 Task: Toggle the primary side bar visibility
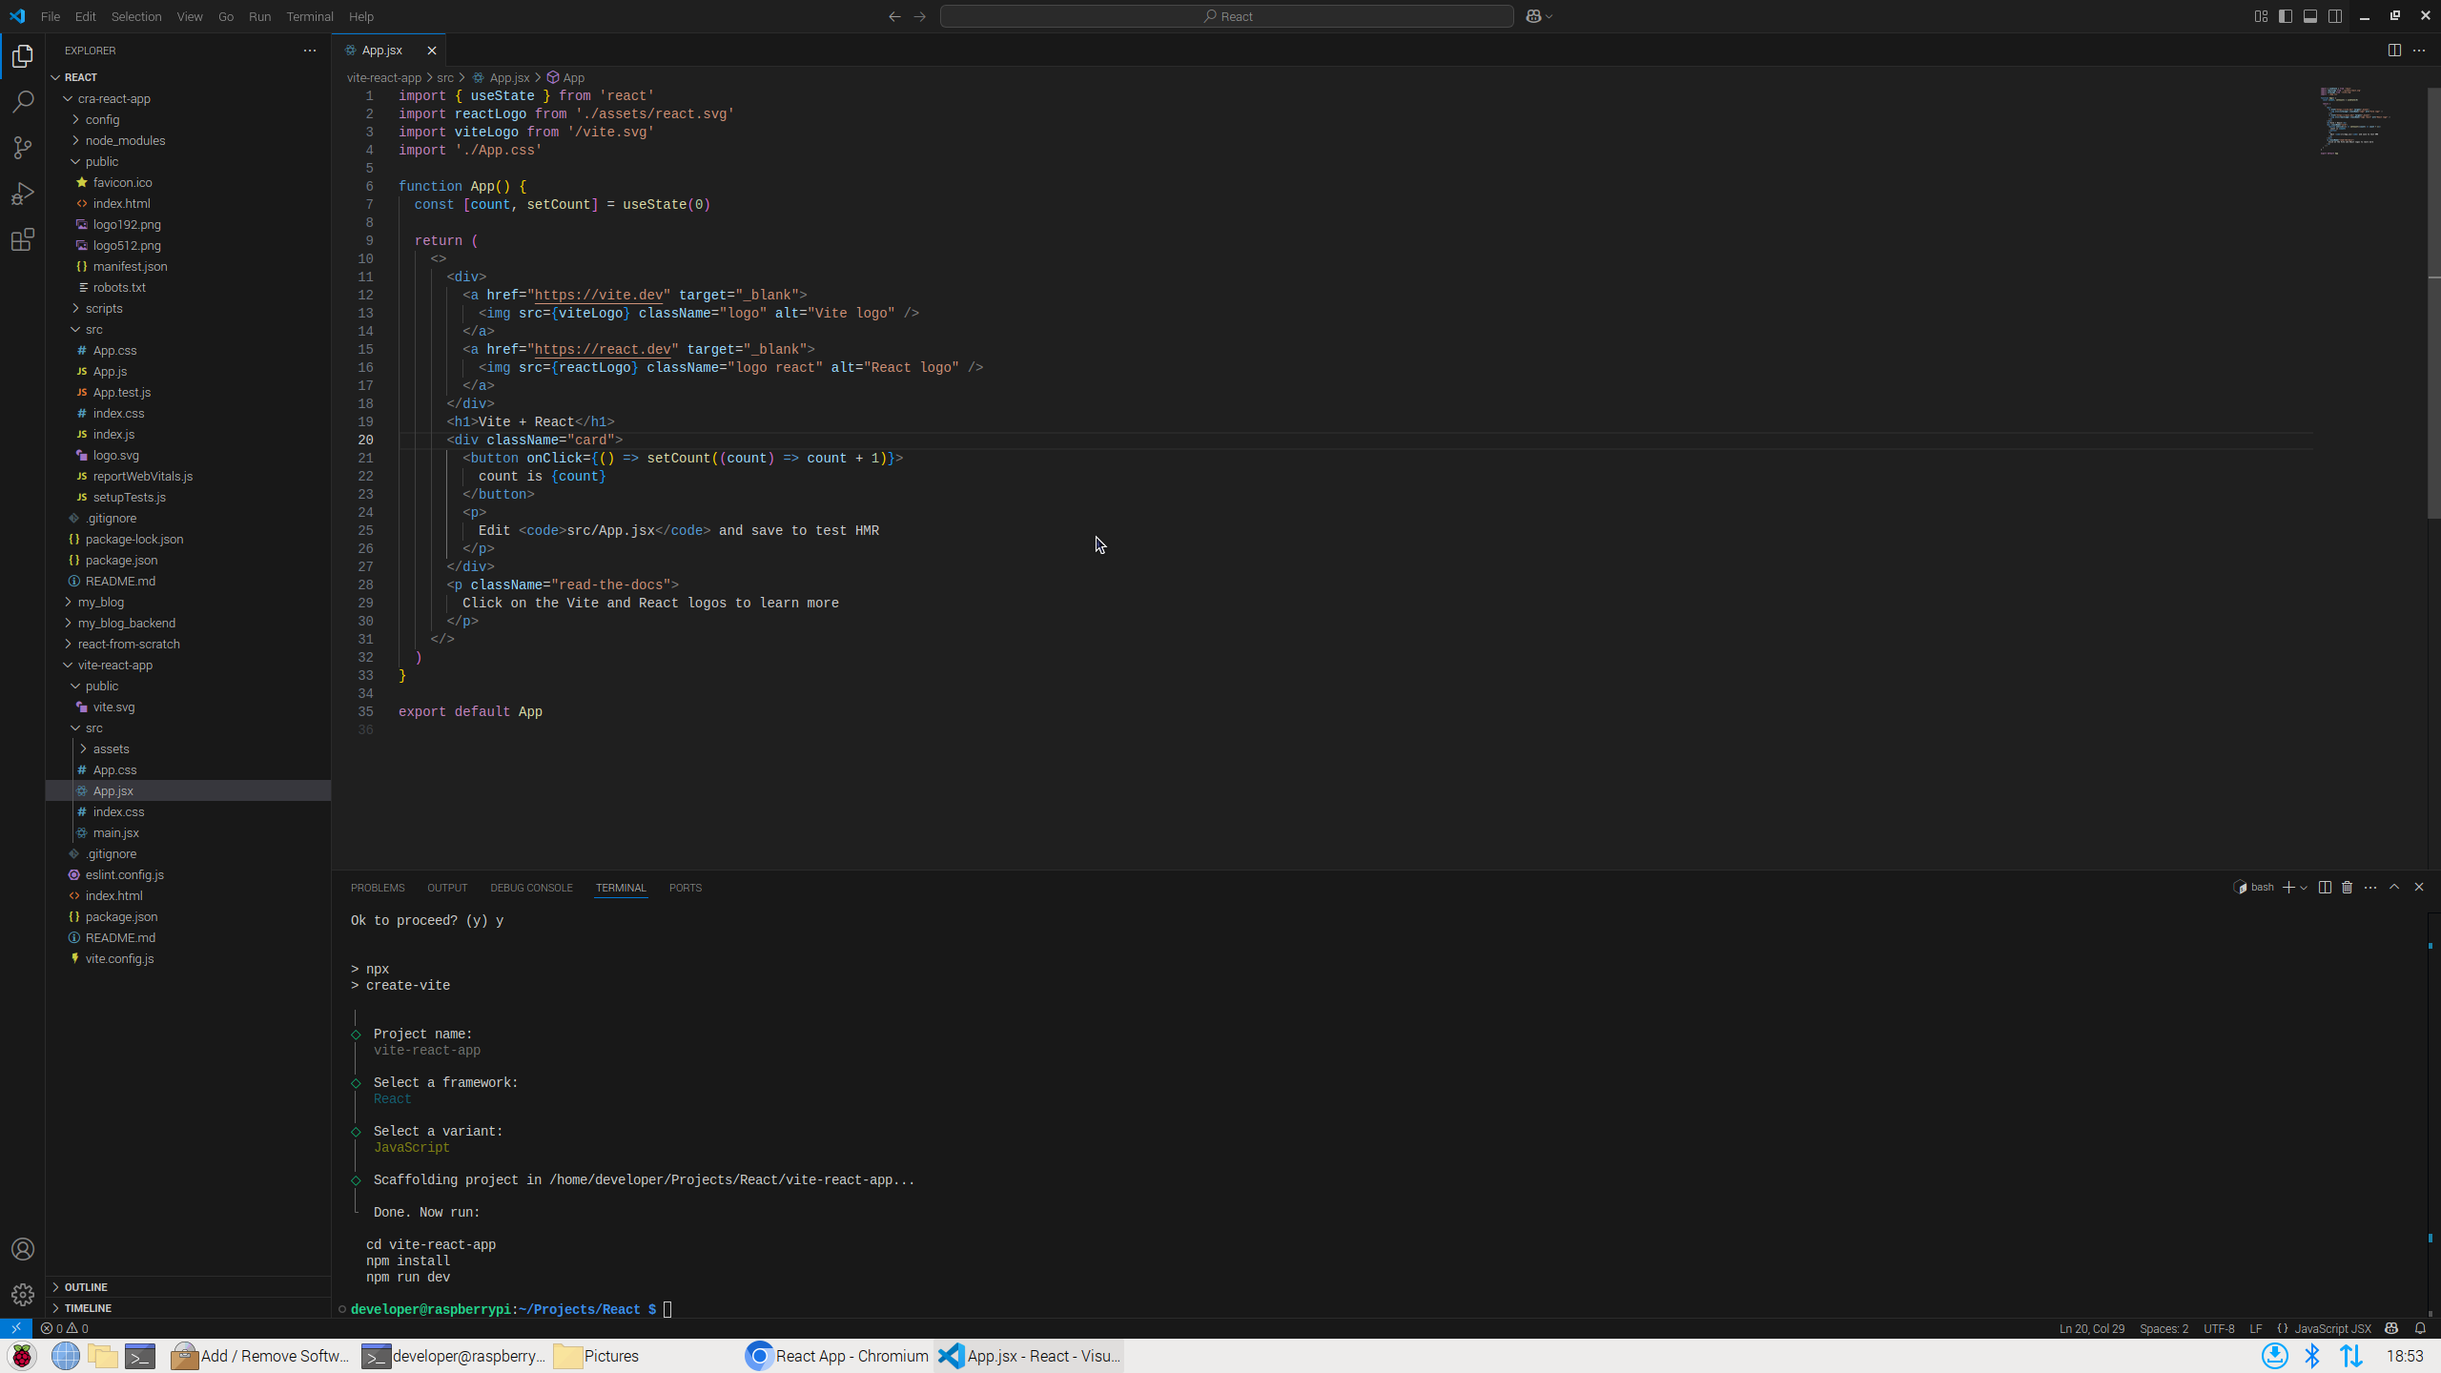coord(2286,16)
